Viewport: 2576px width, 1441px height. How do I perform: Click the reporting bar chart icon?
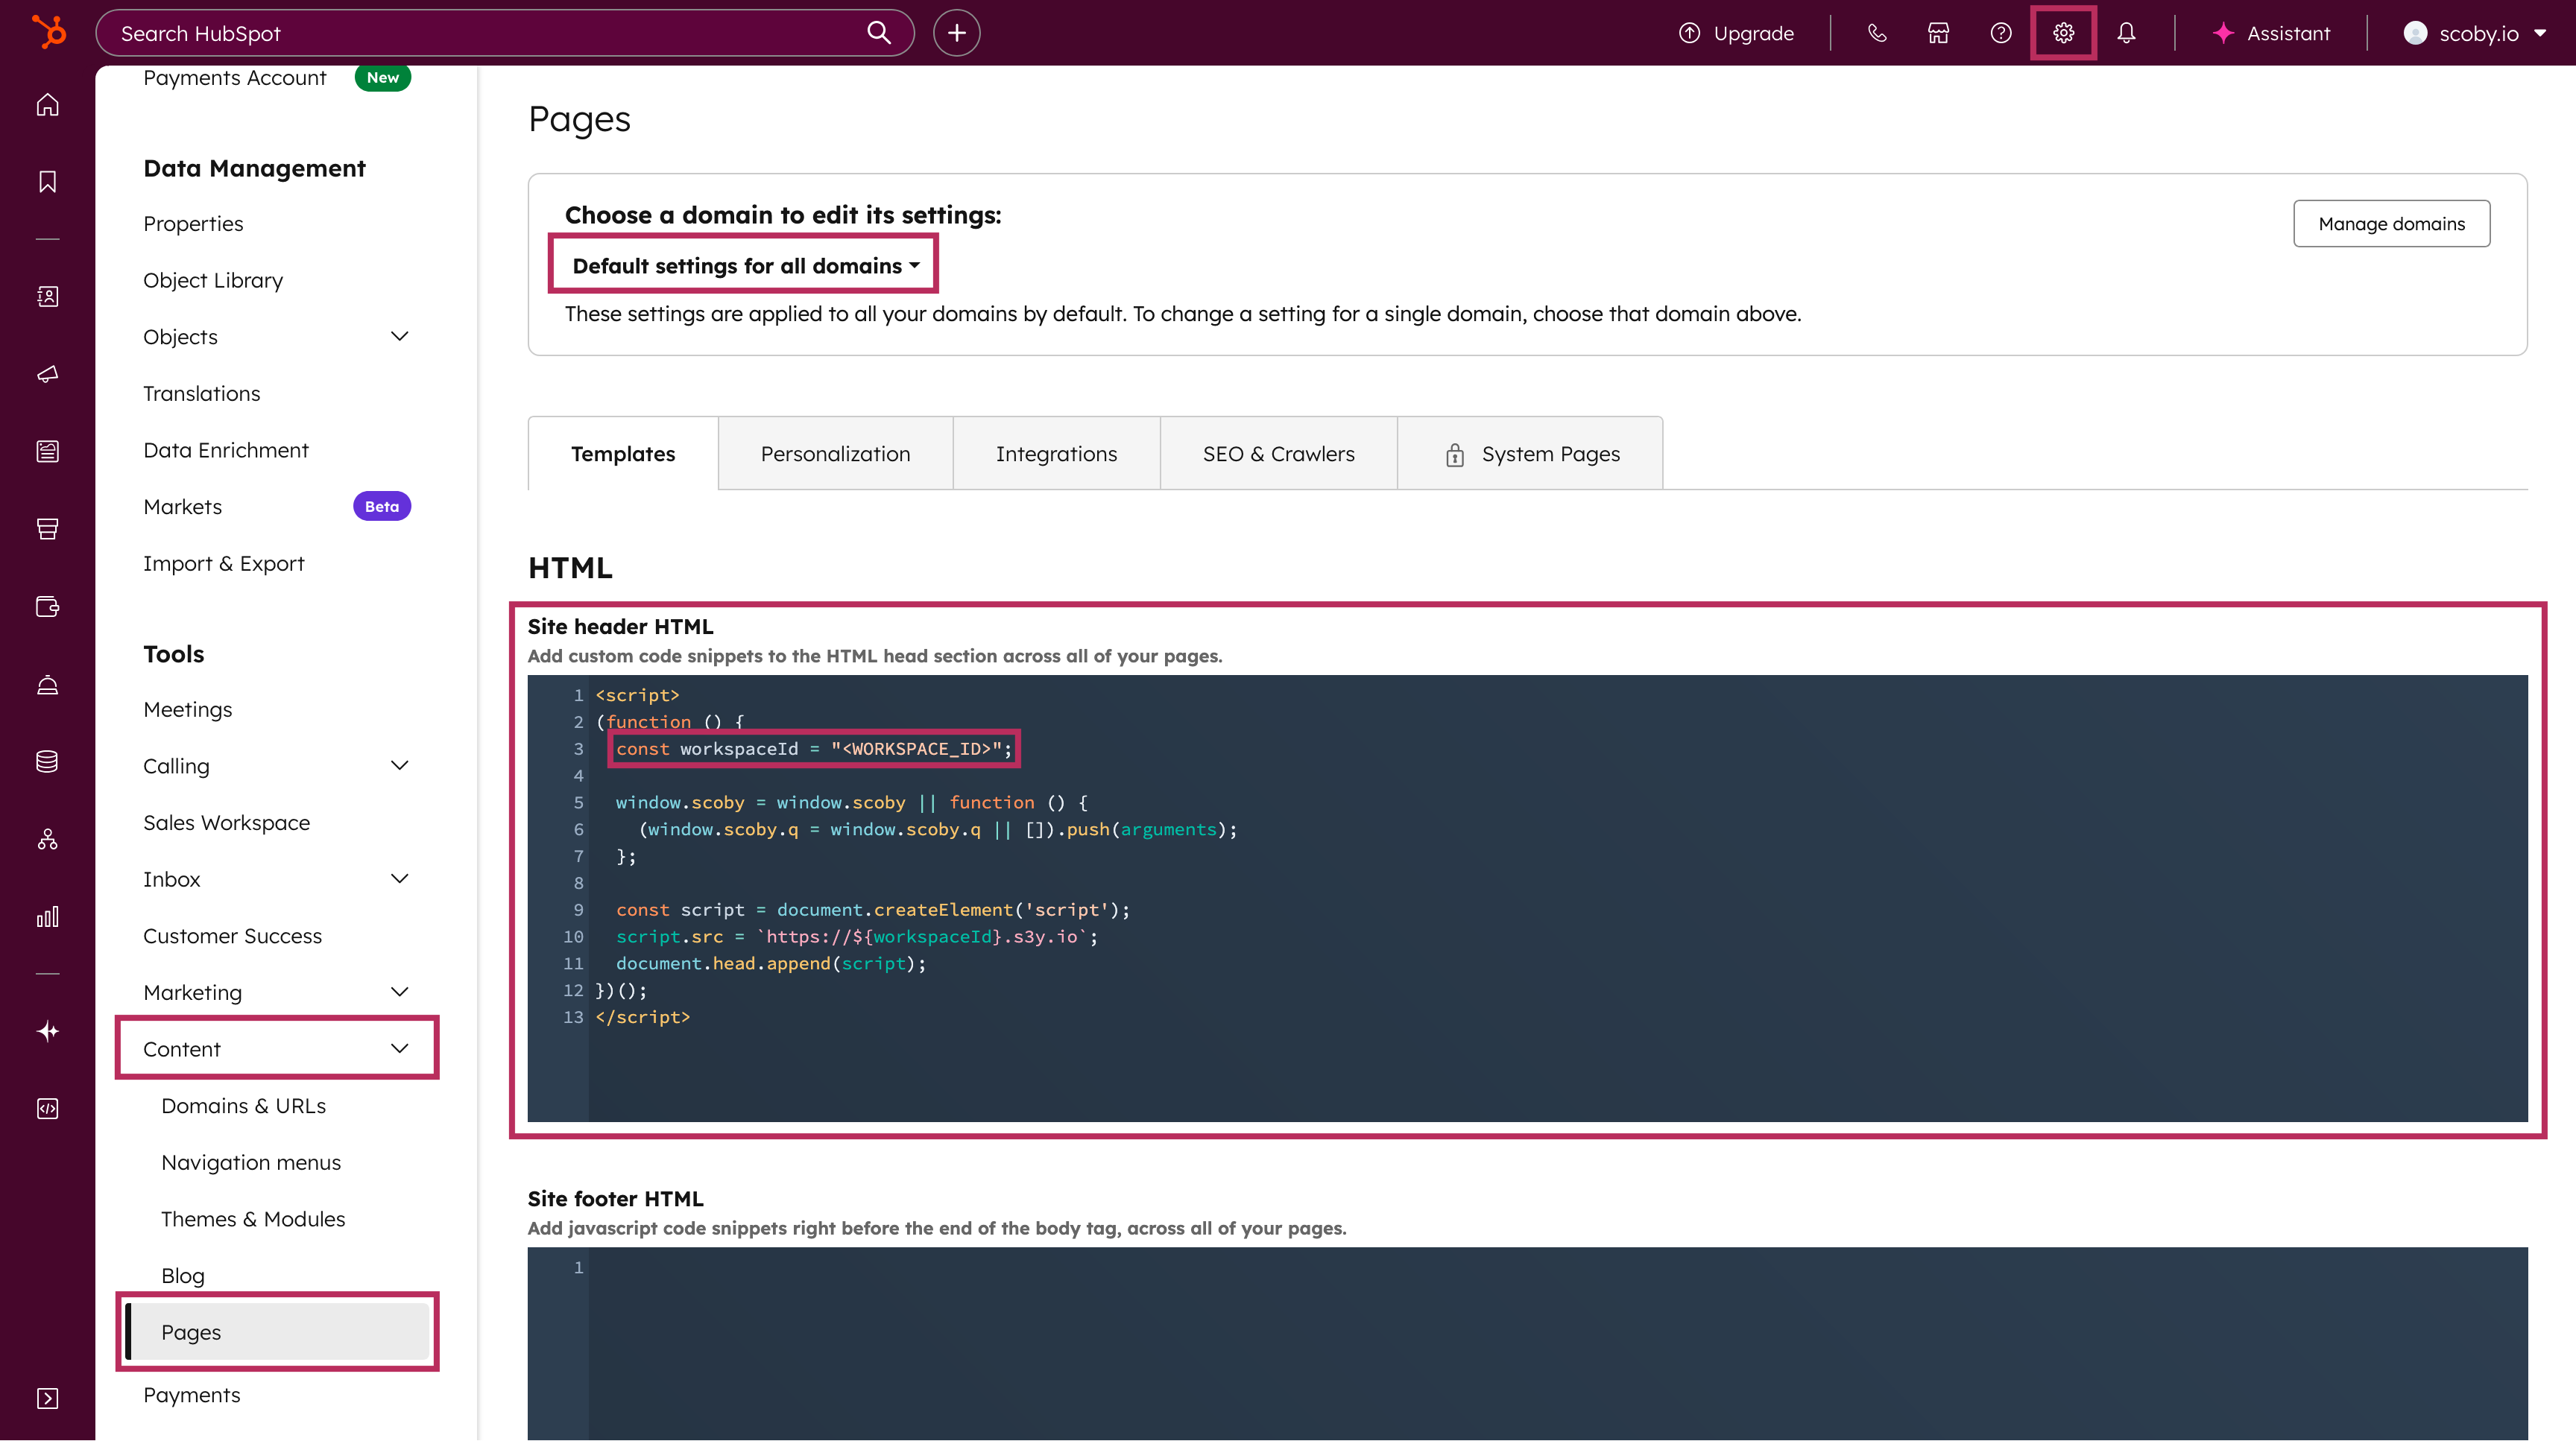[x=47, y=916]
